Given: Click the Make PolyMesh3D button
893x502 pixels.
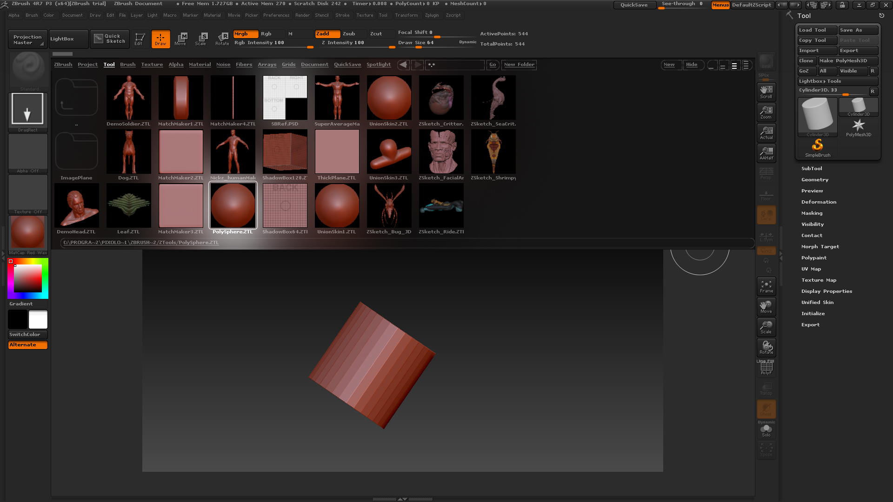Looking at the screenshot, I should 848,61.
